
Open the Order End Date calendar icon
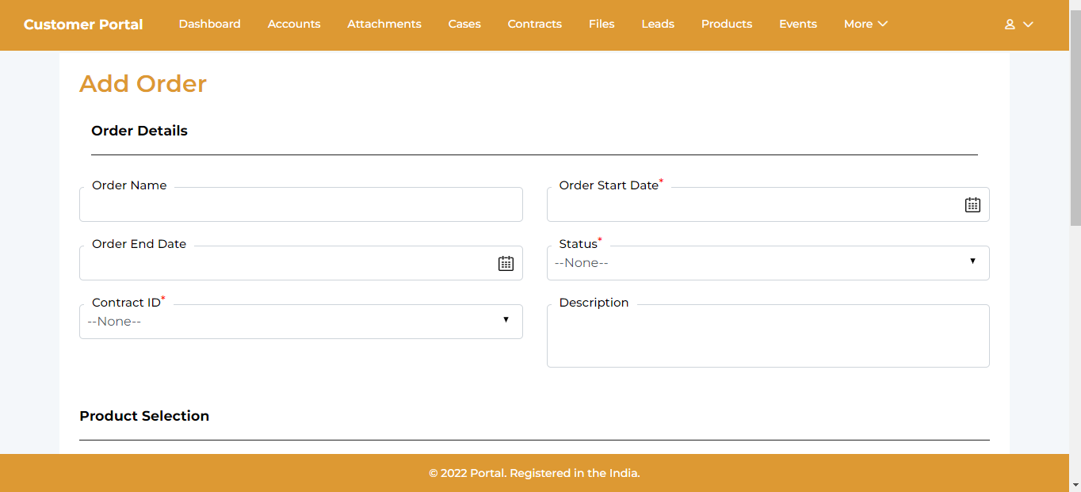pyautogui.click(x=506, y=264)
